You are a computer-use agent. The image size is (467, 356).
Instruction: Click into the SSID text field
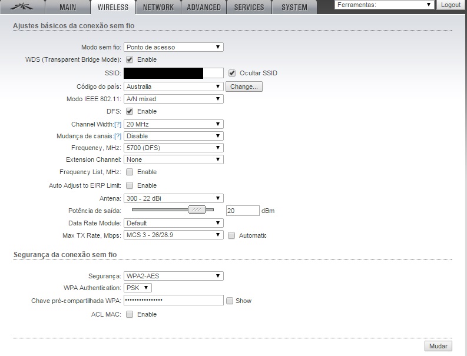tap(174, 73)
